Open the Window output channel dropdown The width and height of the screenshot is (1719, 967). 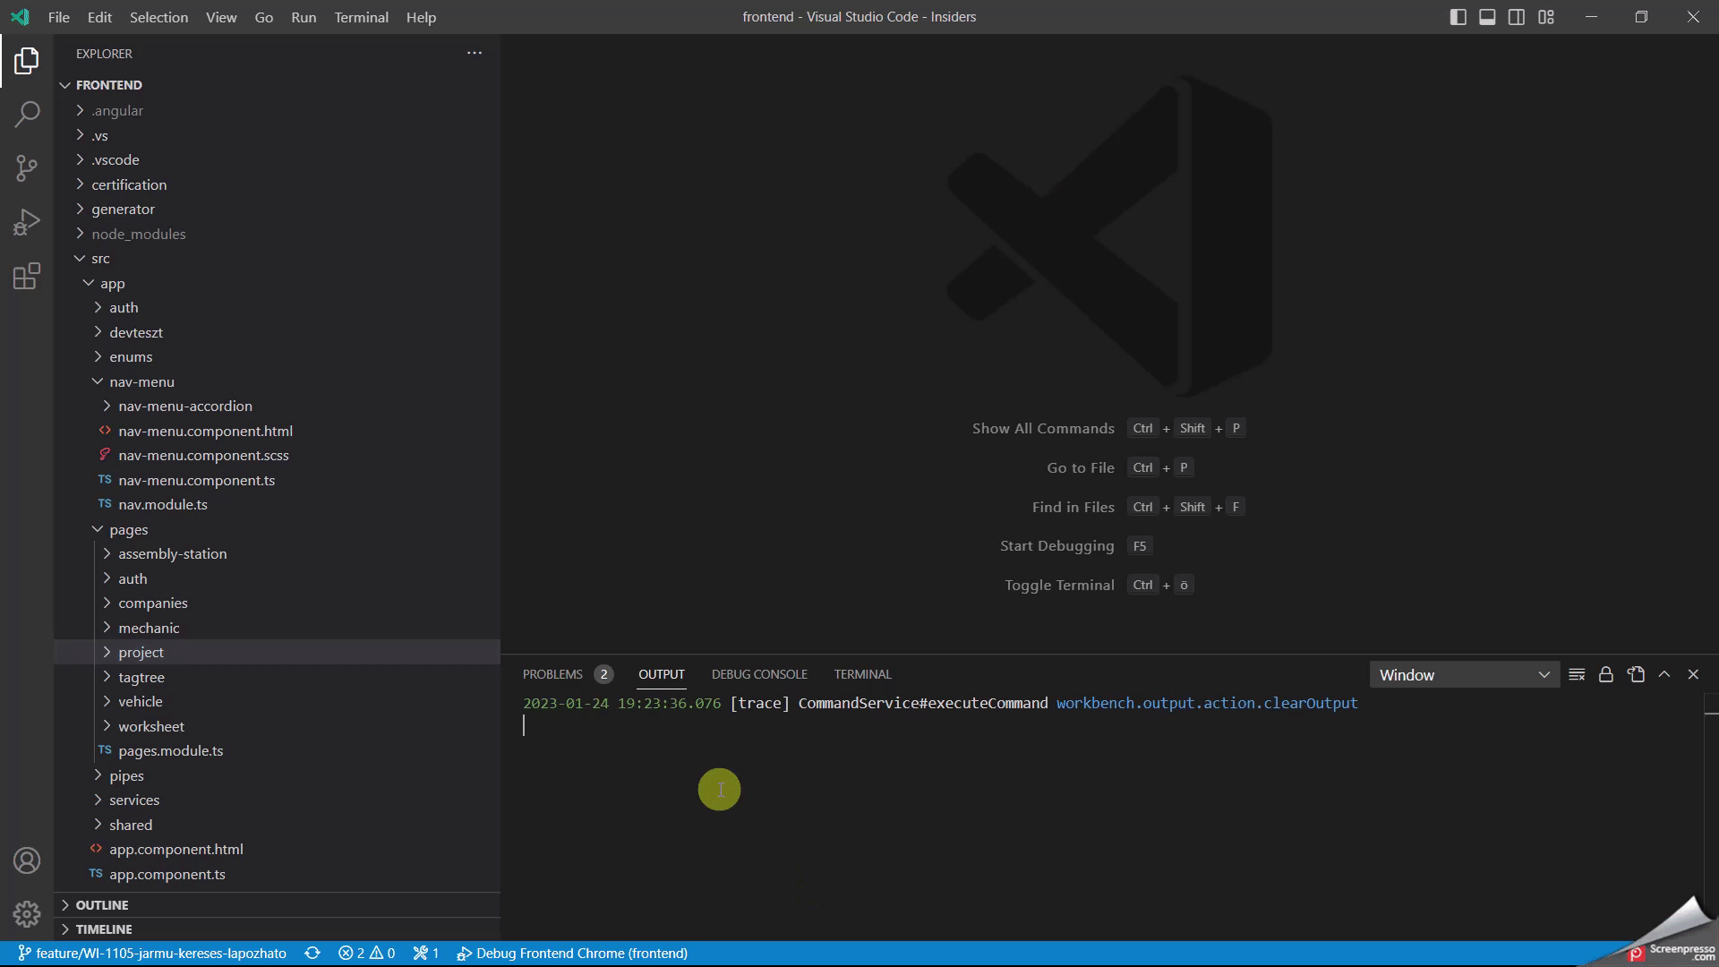tap(1464, 674)
